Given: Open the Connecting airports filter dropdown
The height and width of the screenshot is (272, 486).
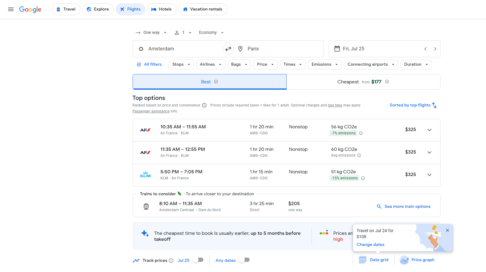Looking at the screenshot, I should pyautogui.click(x=371, y=64).
